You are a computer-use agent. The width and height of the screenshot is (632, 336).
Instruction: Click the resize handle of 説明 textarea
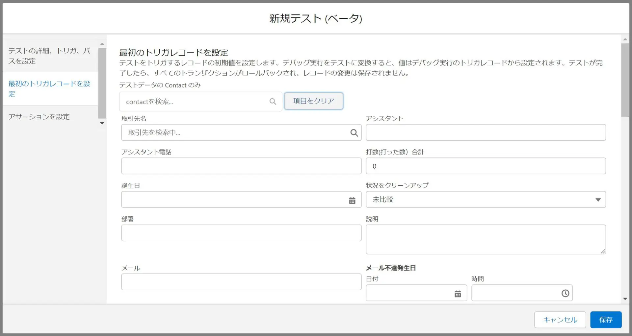click(602, 251)
